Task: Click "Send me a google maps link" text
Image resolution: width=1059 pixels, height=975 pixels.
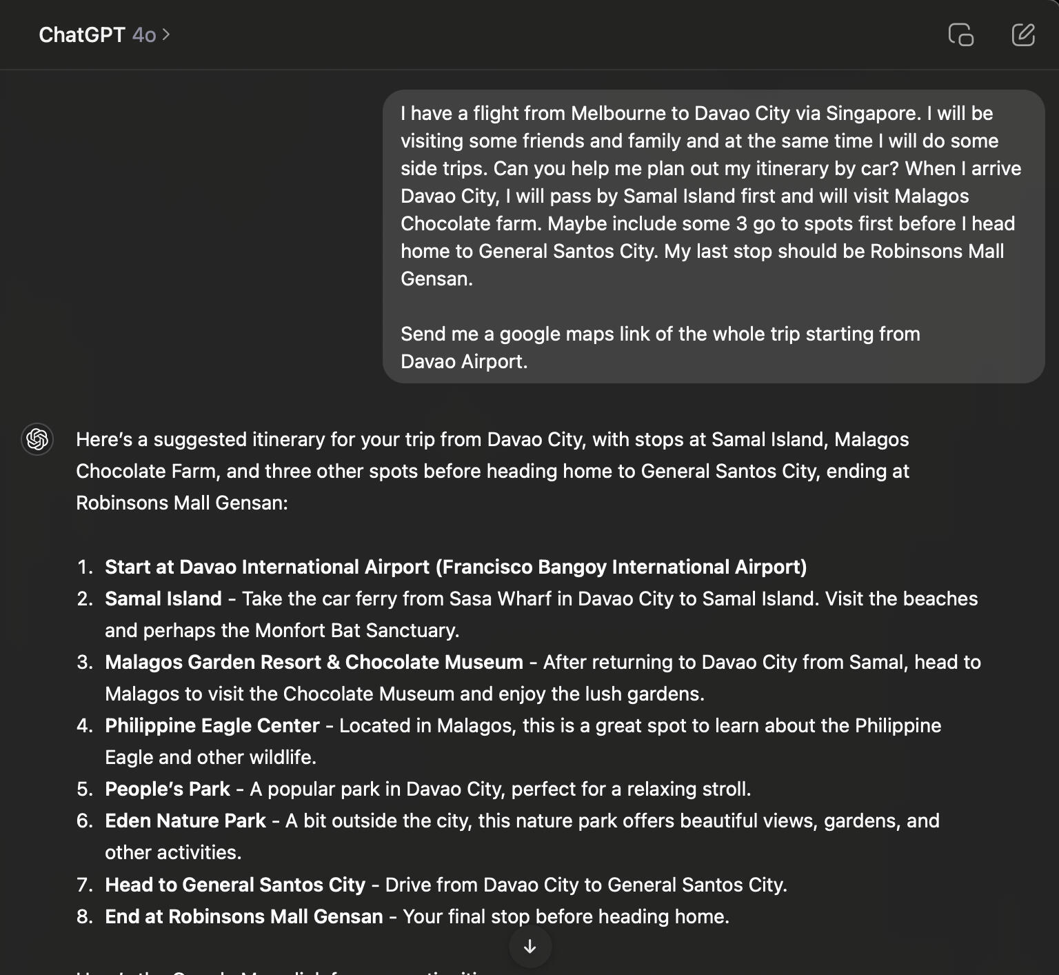Action: [x=660, y=334]
